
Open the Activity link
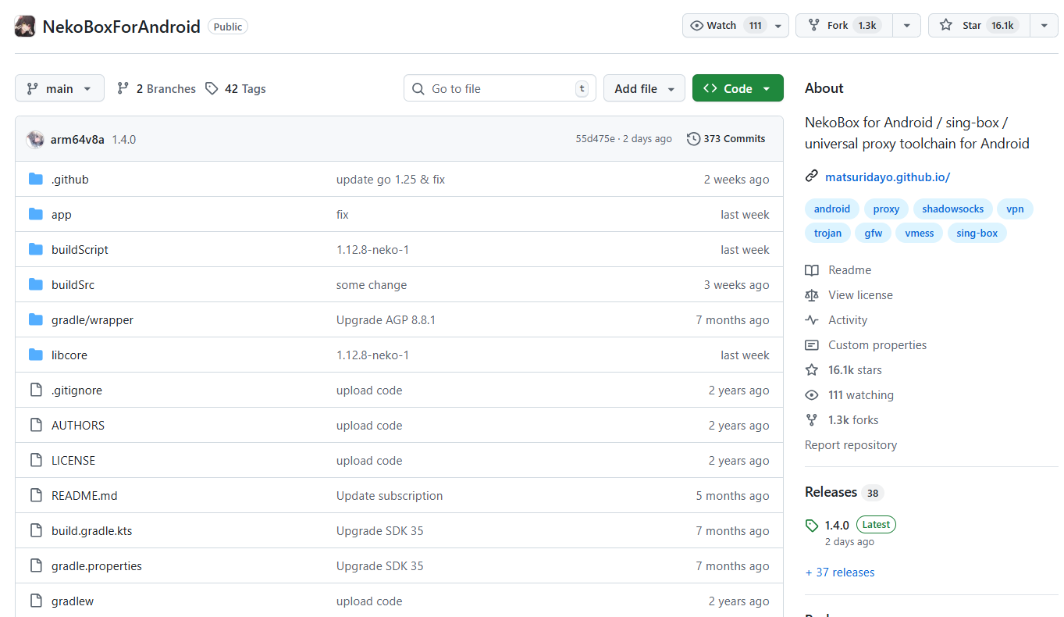point(848,319)
